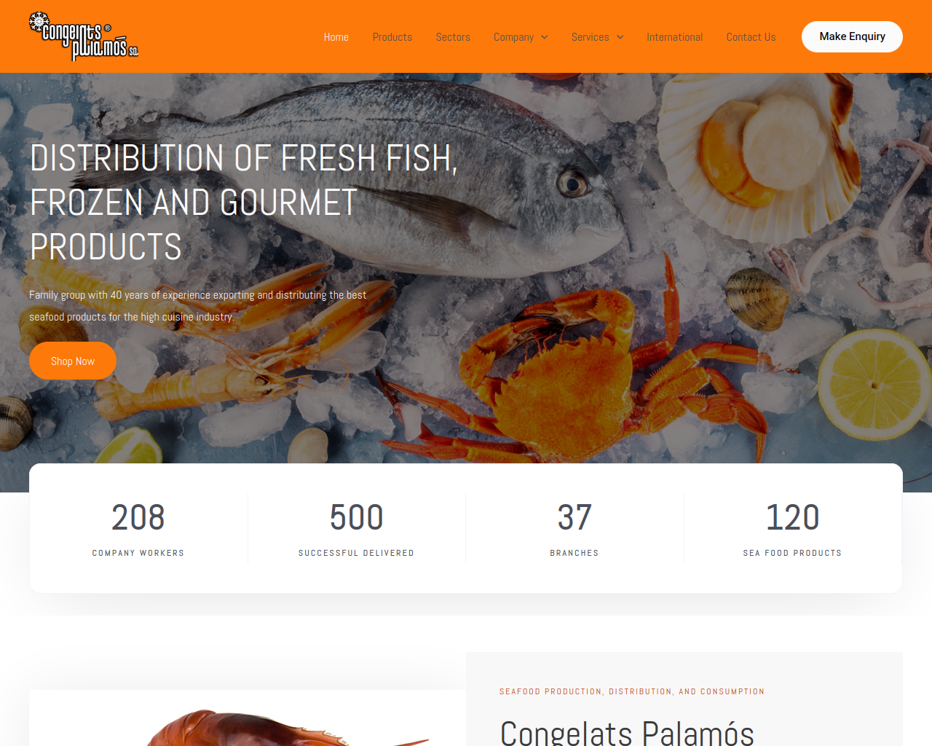Click the Congelats Palamós logo

tap(84, 36)
